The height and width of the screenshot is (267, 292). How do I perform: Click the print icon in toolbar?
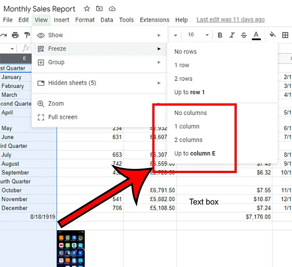tap(15, 35)
